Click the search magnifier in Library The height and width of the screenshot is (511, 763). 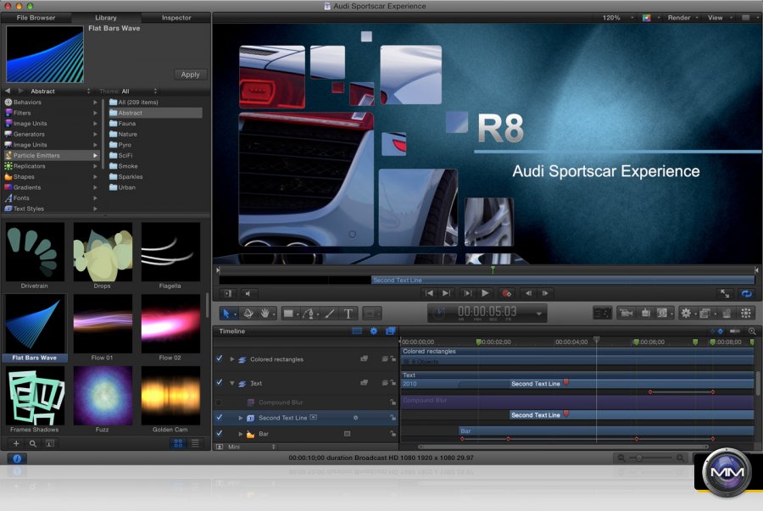(33, 443)
